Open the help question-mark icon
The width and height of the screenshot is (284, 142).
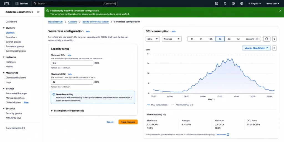233,3
